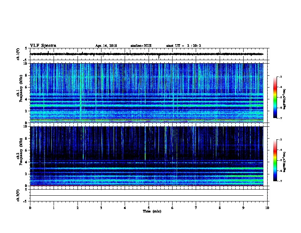Click time axis tick label "9"
The height and width of the screenshot is (233, 301).
[x=243, y=208]
